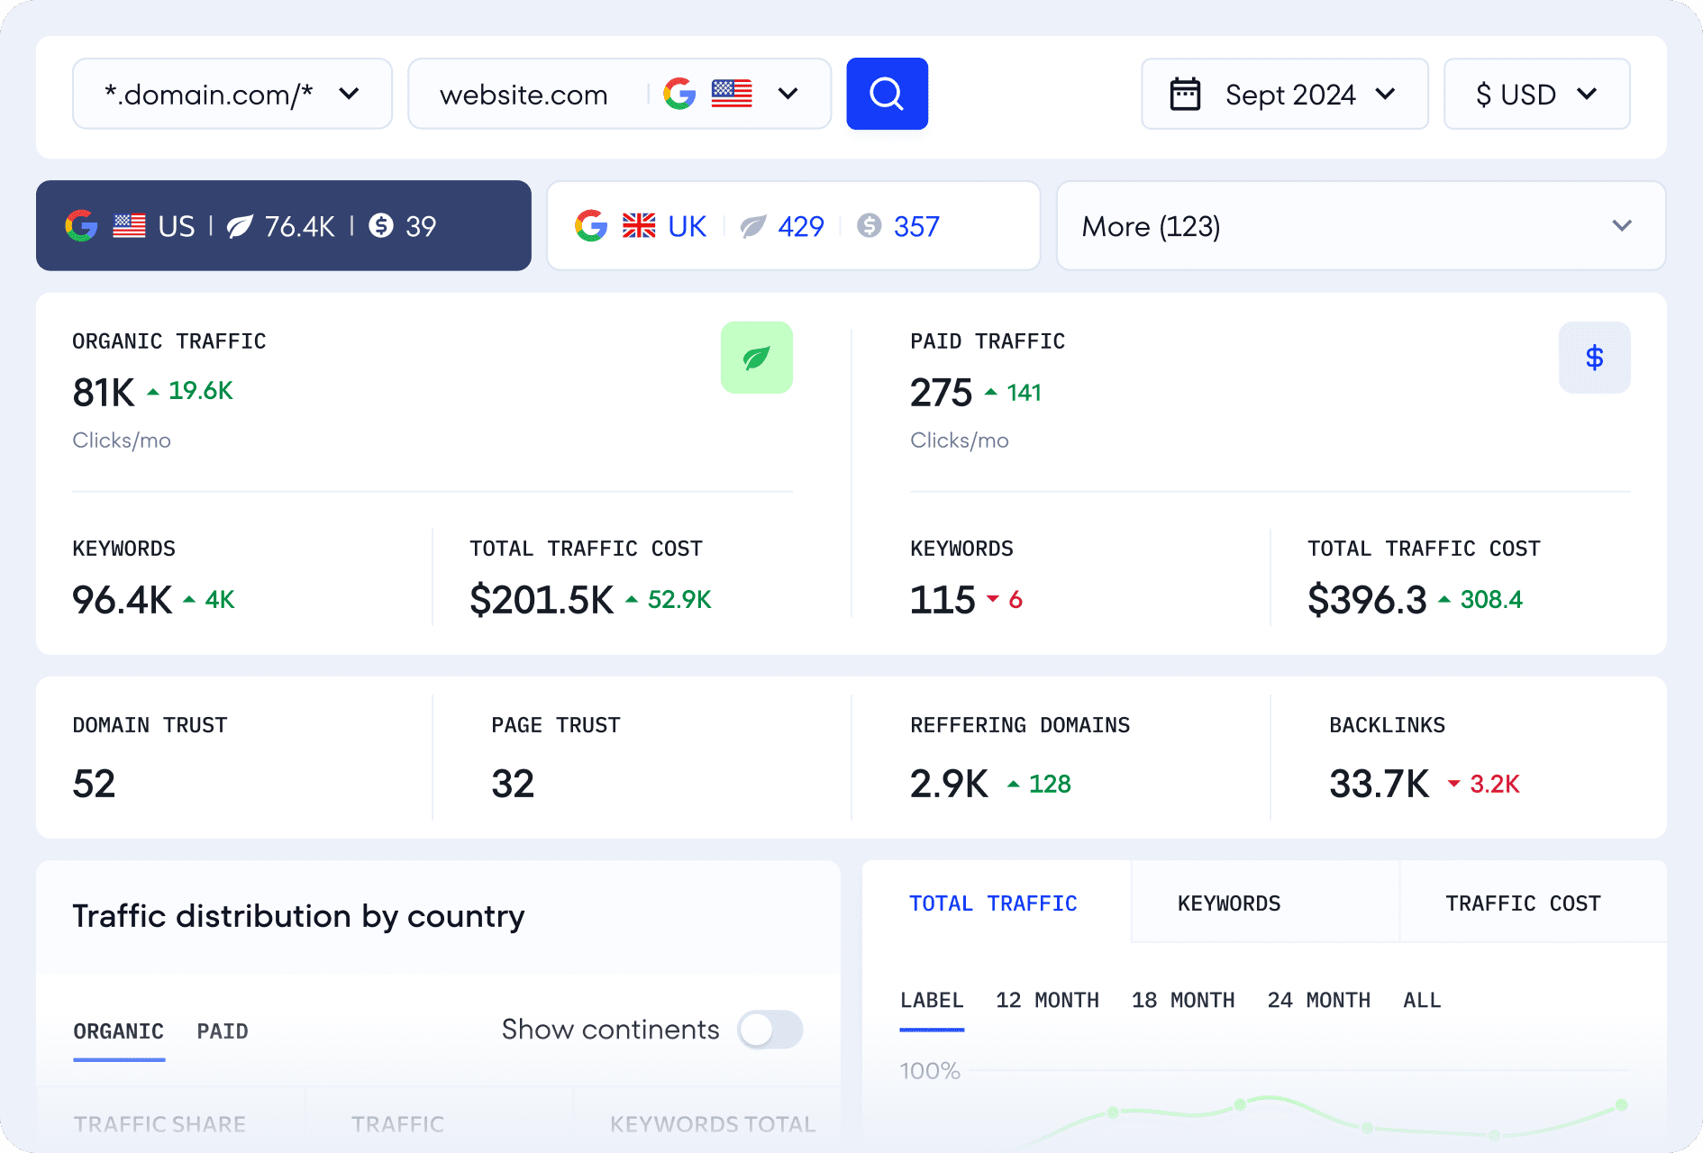Select the Paid tab in traffic distribution

[223, 1031]
